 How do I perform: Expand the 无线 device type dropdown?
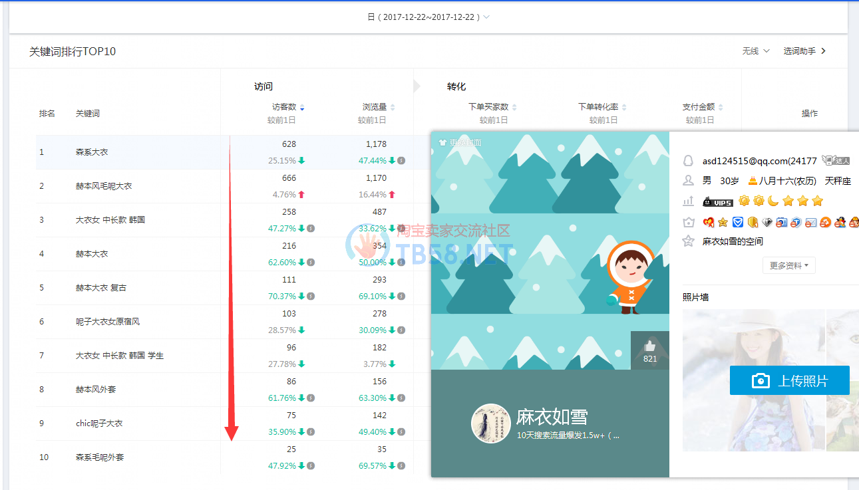click(756, 51)
